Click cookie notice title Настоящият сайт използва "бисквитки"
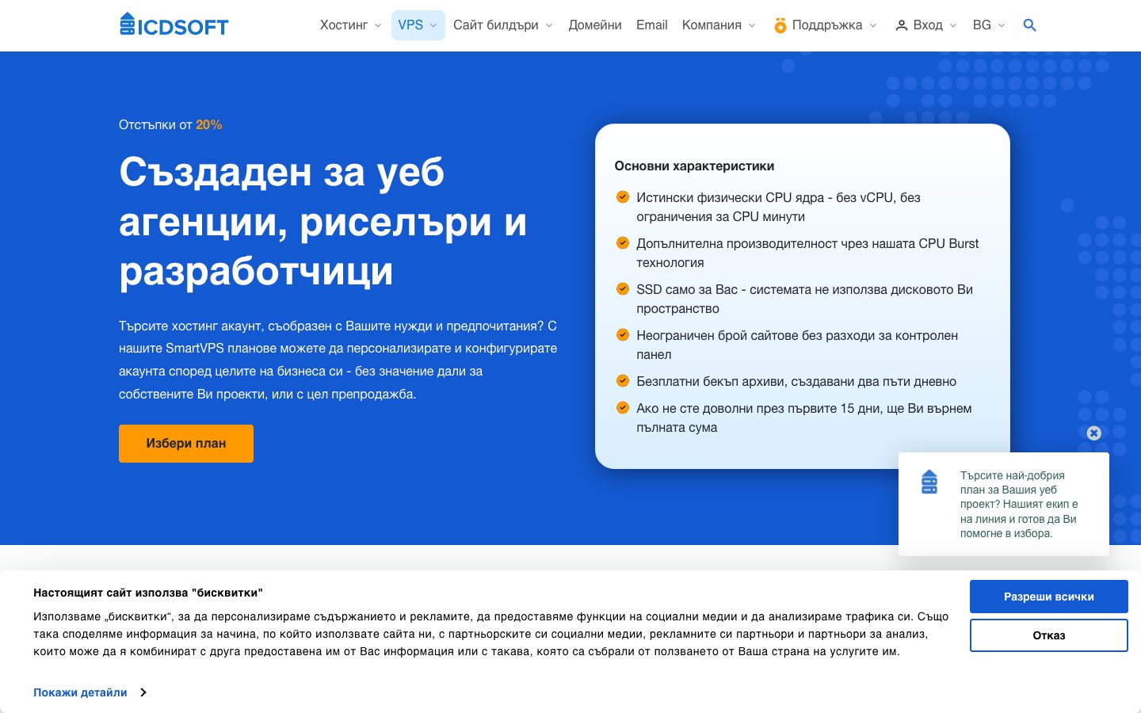1141x713 pixels. 148,593
